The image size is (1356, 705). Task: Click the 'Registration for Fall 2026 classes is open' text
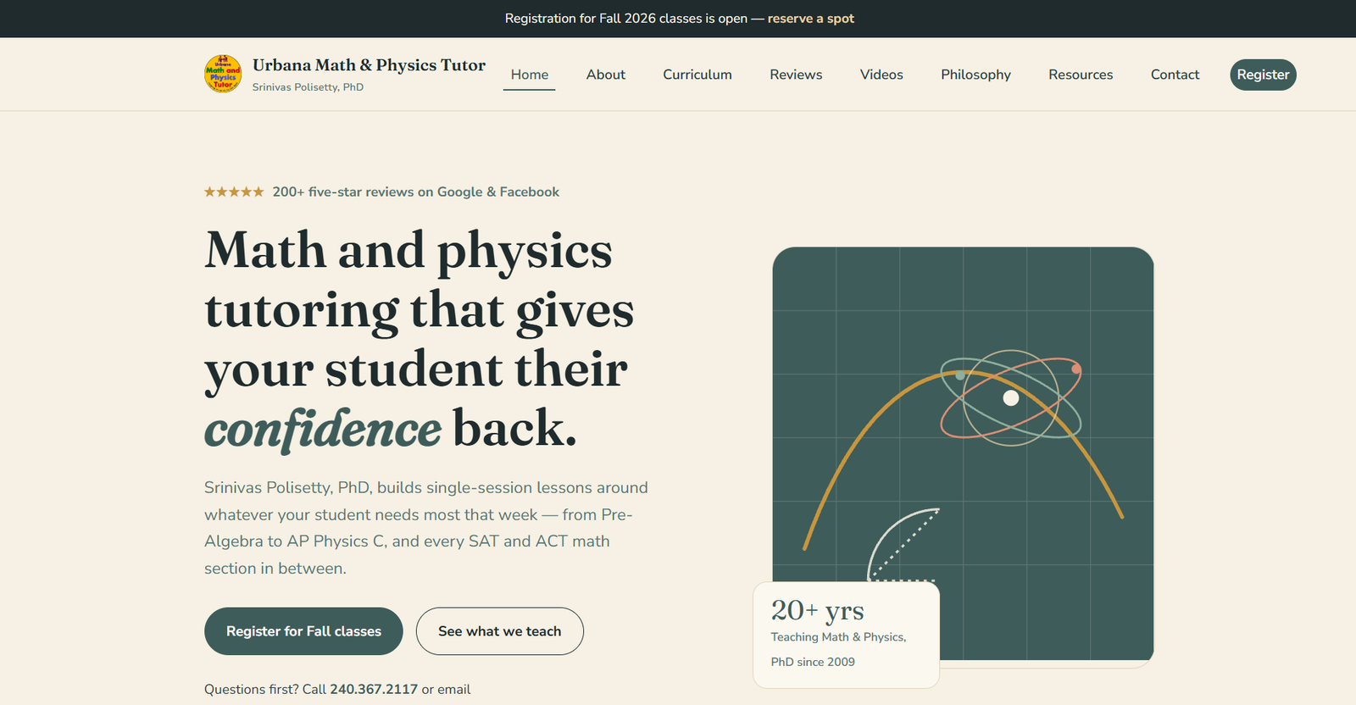pos(626,19)
